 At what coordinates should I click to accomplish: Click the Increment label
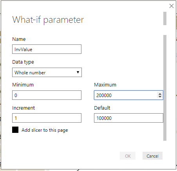[23, 108]
